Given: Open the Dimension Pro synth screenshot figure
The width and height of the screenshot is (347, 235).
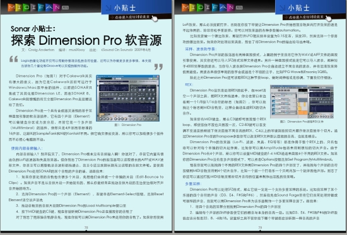Looking at the screenshot, I should click(x=127, y=98).
